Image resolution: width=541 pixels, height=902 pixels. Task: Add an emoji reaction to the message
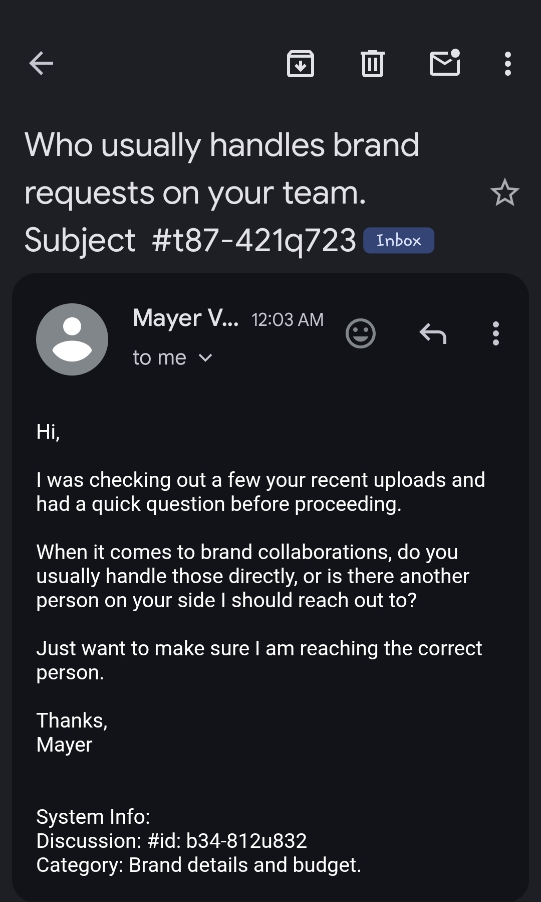[x=361, y=333]
